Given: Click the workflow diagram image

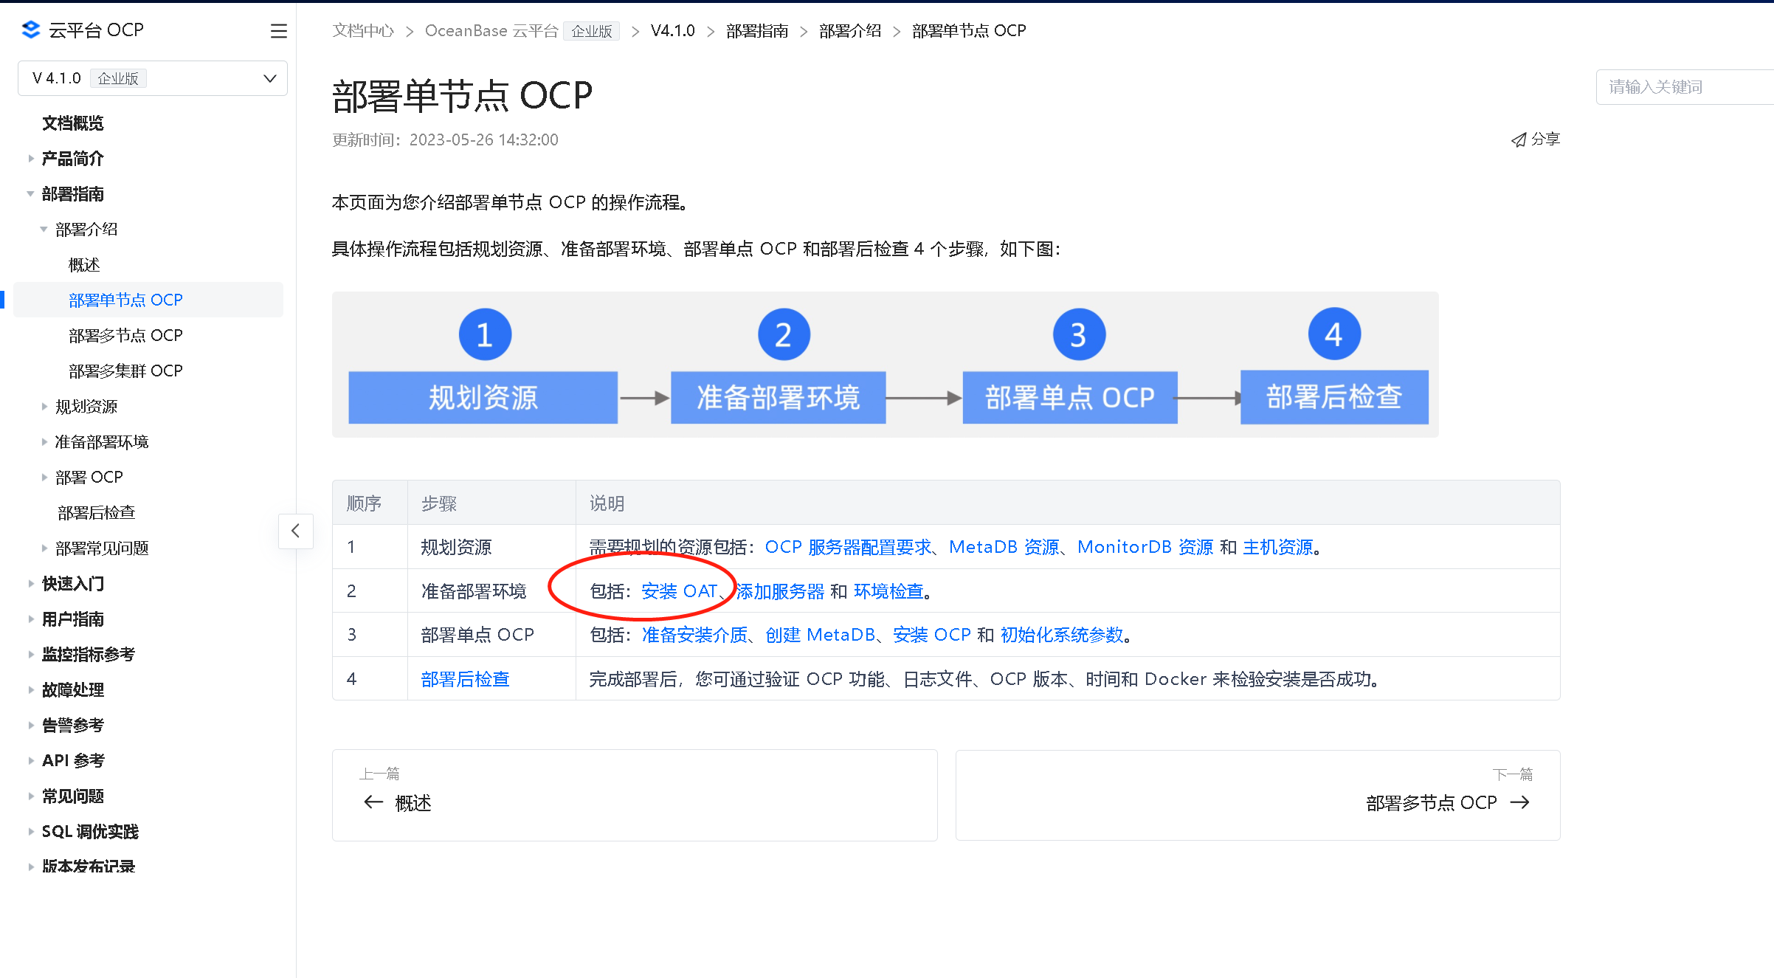Looking at the screenshot, I should point(886,365).
